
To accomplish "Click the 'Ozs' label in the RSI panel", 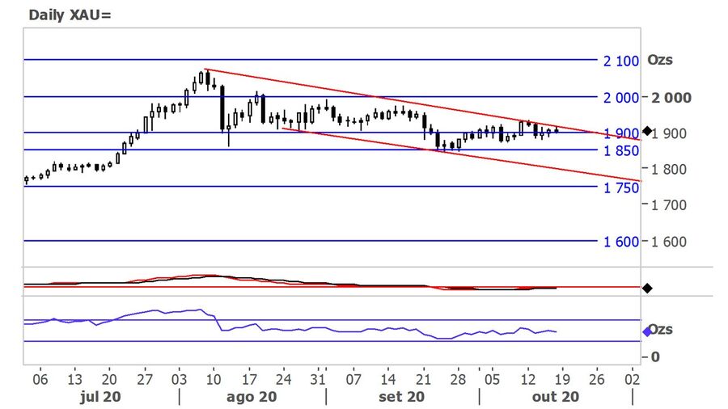I will point(661,329).
